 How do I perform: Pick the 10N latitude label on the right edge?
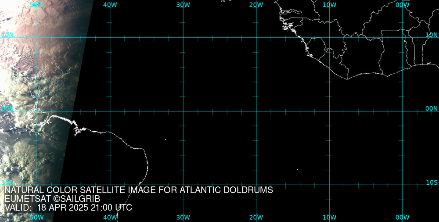(432, 35)
